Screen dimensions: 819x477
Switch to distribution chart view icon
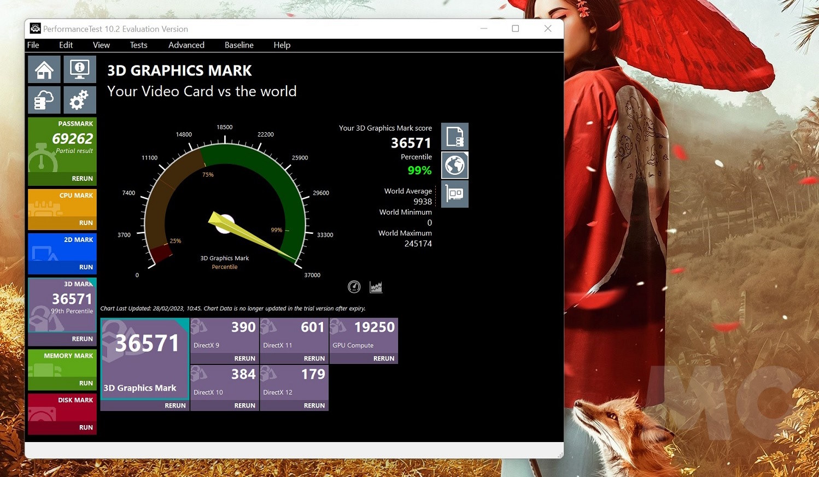(376, 287)
